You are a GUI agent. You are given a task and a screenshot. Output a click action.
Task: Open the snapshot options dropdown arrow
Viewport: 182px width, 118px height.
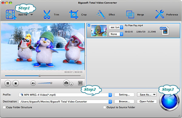point(71,84)
